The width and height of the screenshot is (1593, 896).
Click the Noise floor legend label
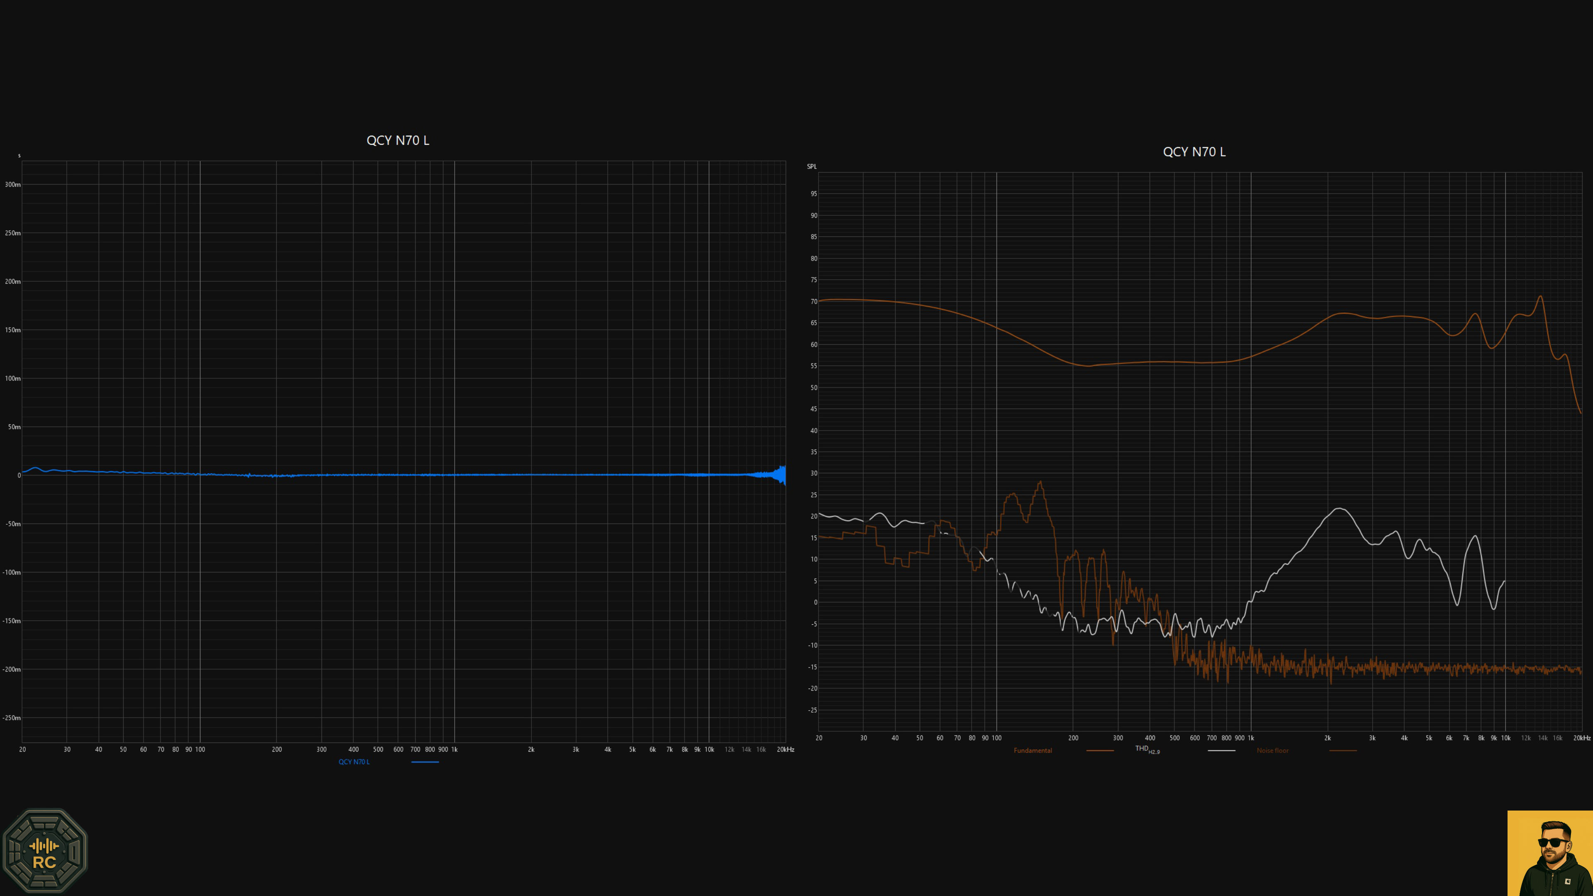(x=1272, y=751)
